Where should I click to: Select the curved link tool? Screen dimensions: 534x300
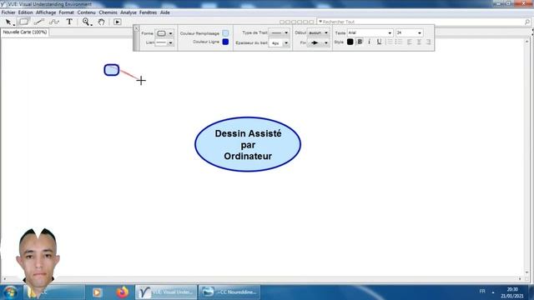(x=54, y=22)
